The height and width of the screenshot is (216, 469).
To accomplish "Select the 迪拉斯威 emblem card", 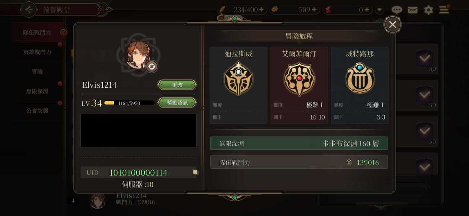I will [239, 85].
